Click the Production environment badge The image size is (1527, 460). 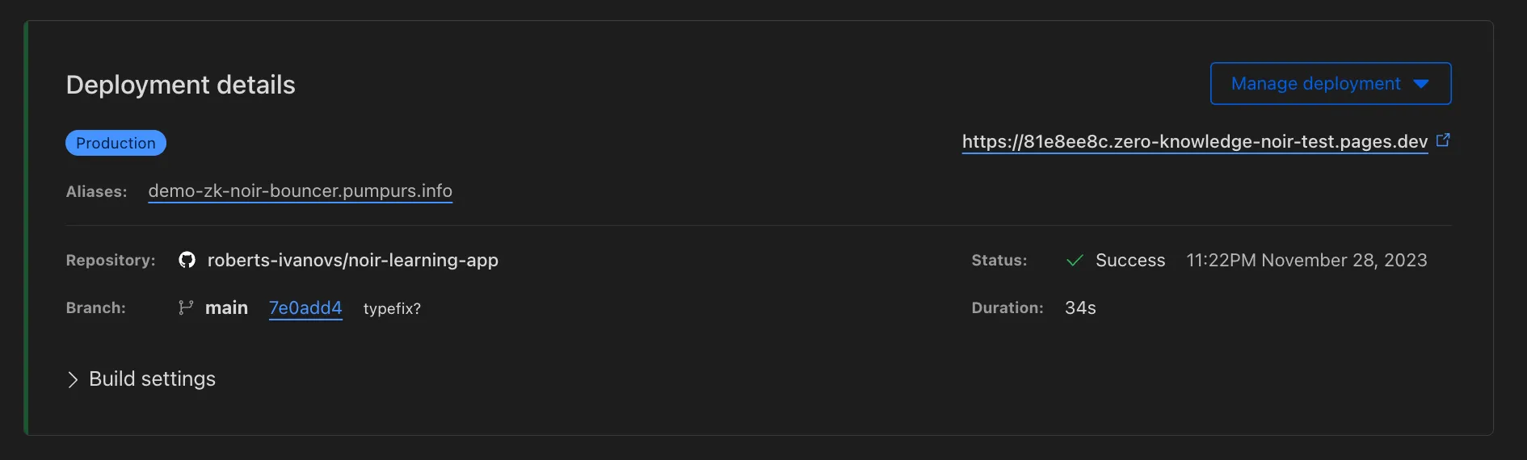(116, 143)
